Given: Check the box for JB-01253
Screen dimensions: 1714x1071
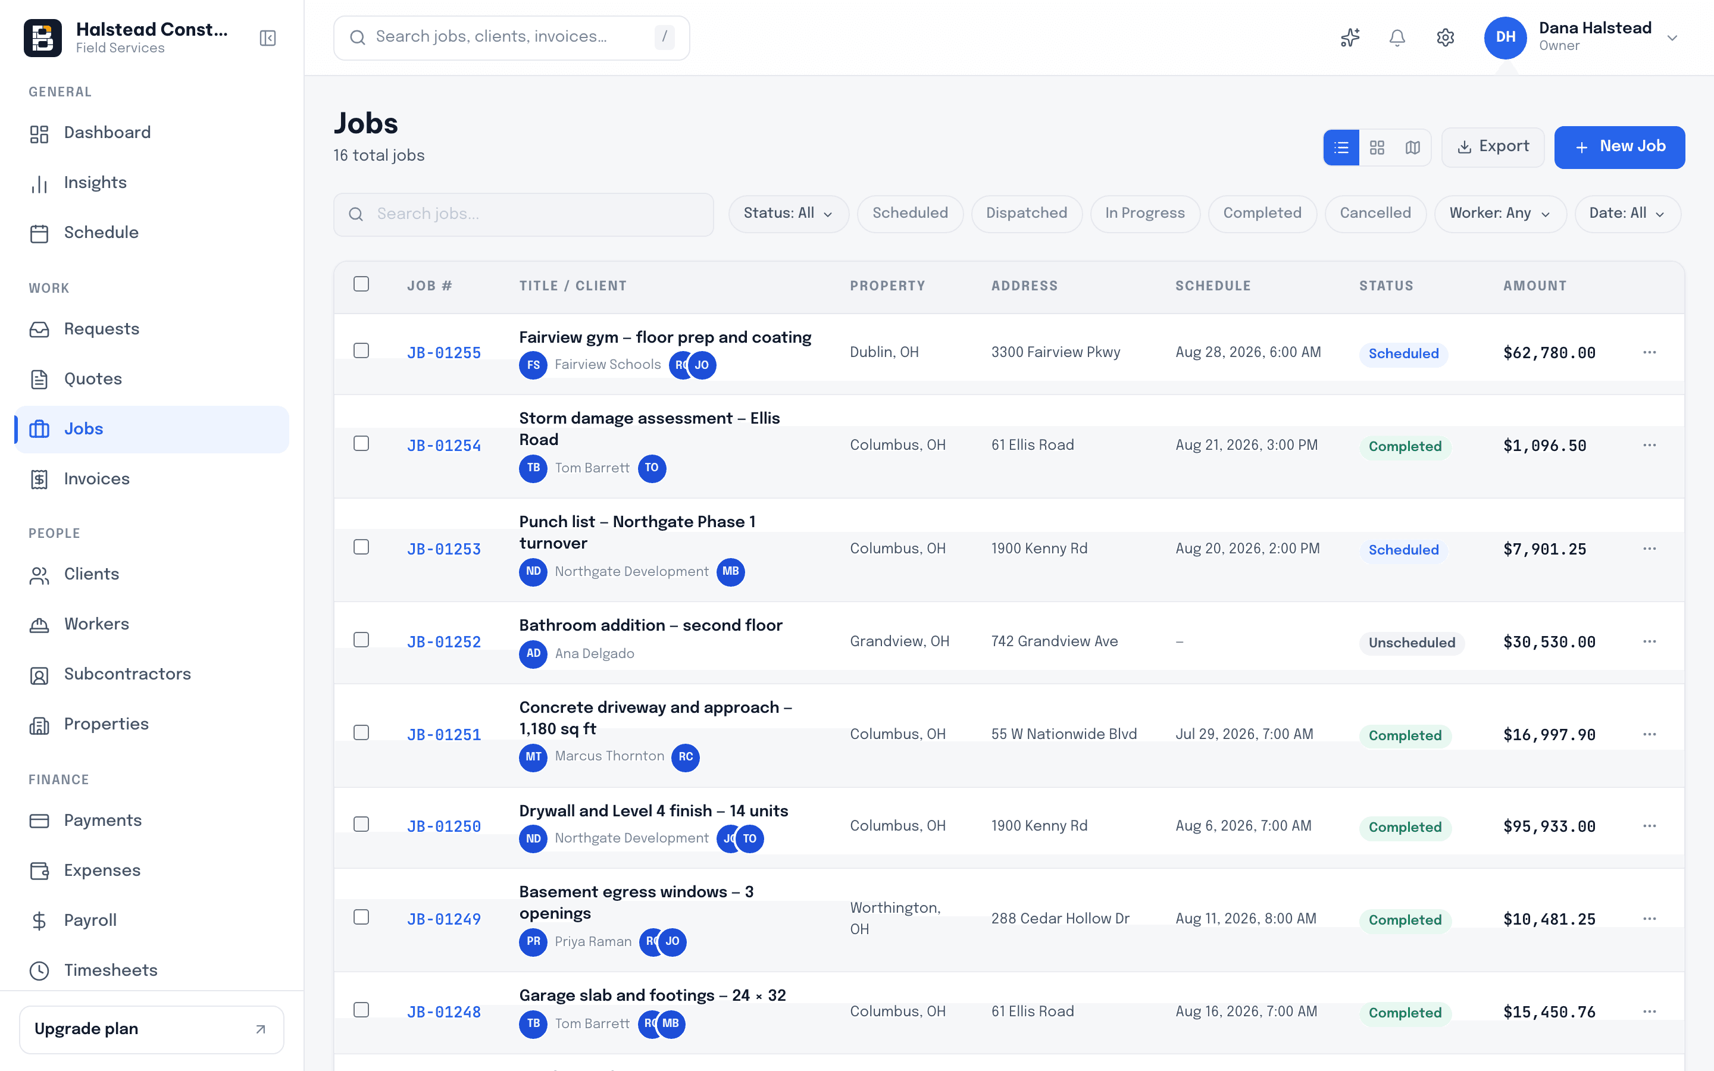Looking at the screenshot, I should pos(361,547).
